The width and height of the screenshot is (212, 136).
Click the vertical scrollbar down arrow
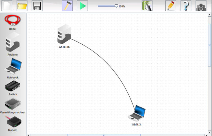[210, 132]
